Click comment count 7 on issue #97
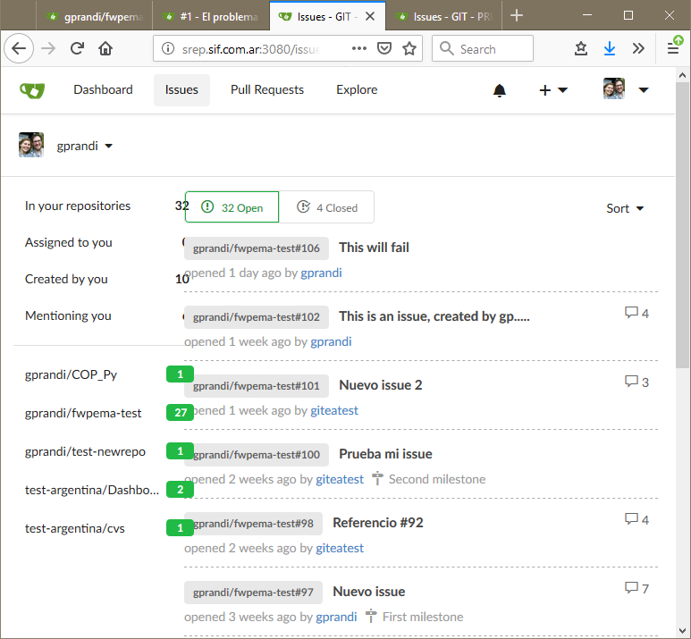Viewport: 691px width, 639px height. 636,588
